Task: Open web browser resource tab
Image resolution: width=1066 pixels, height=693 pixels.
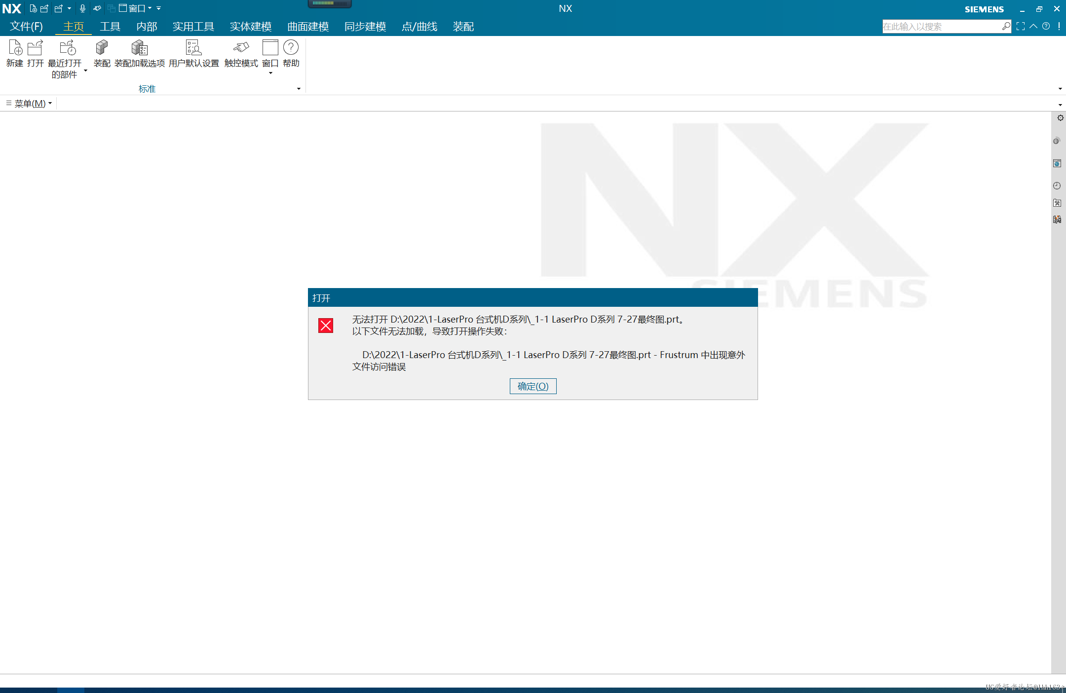Action: [1057, 163]
